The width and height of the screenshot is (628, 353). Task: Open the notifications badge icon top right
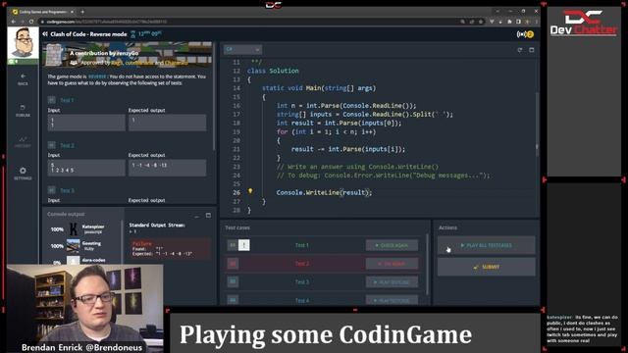(525, 34)
